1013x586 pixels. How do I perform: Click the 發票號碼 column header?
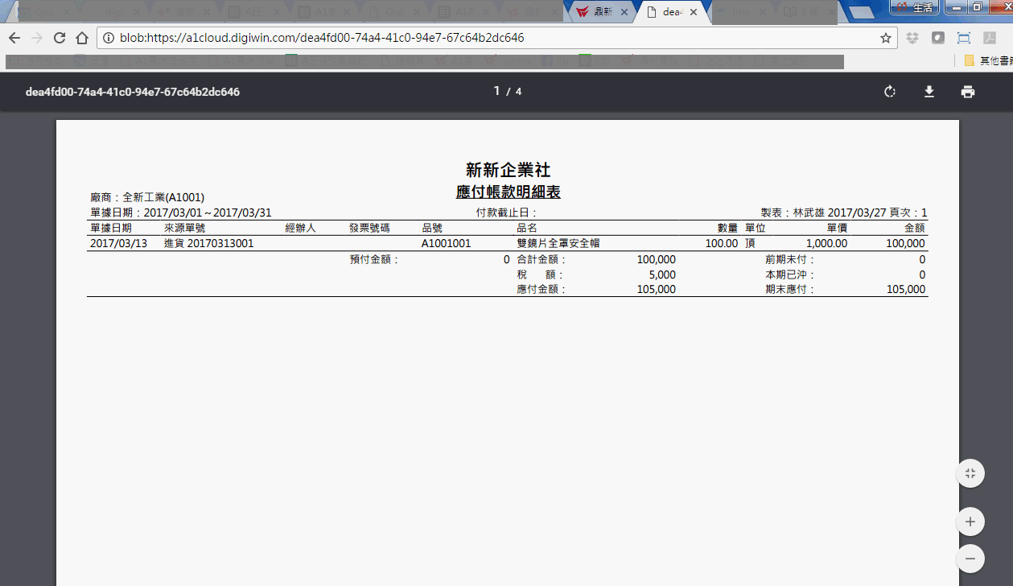[369, 229]
